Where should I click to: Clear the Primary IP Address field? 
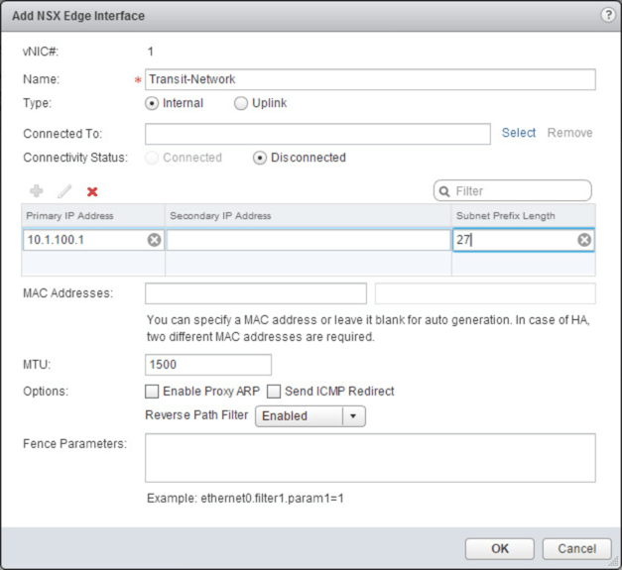point(155,240)
